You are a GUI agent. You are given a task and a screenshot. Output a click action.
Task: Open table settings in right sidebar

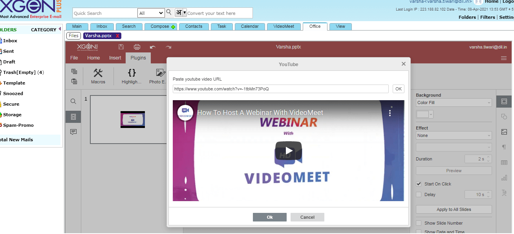coord(504,162)
